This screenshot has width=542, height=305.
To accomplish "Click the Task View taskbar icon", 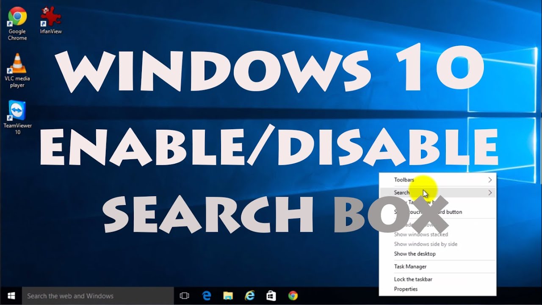I will [x=184, y=296].
